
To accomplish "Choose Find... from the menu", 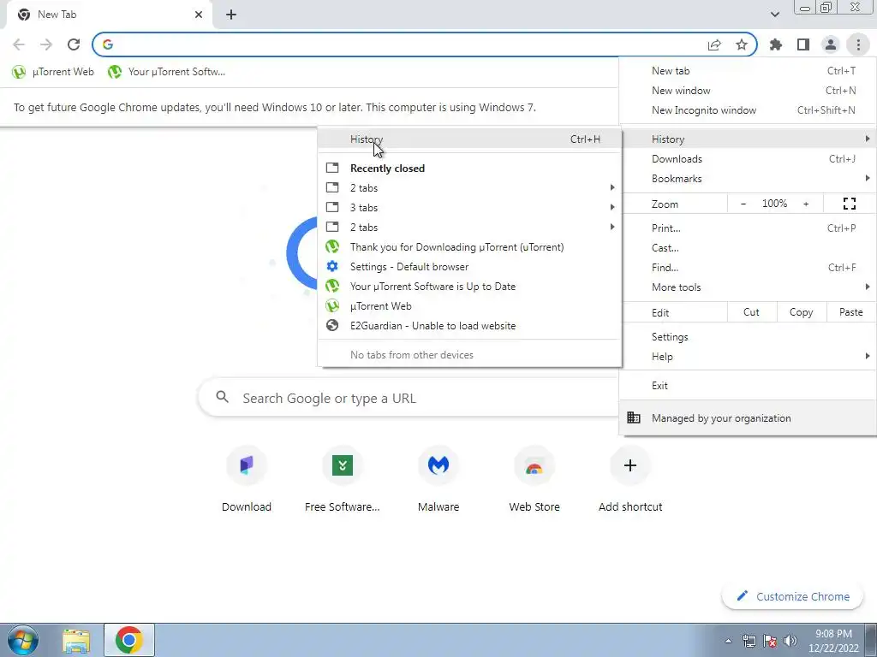I will click(748, 268).
